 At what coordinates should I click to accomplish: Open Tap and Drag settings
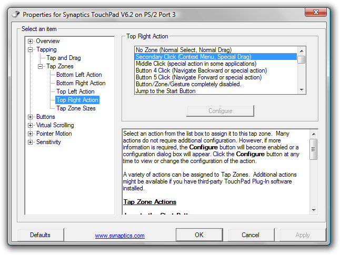tap(64, 58)
